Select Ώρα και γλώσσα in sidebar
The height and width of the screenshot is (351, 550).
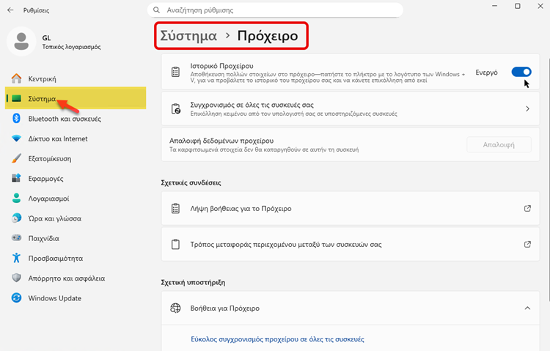(76, 218)
